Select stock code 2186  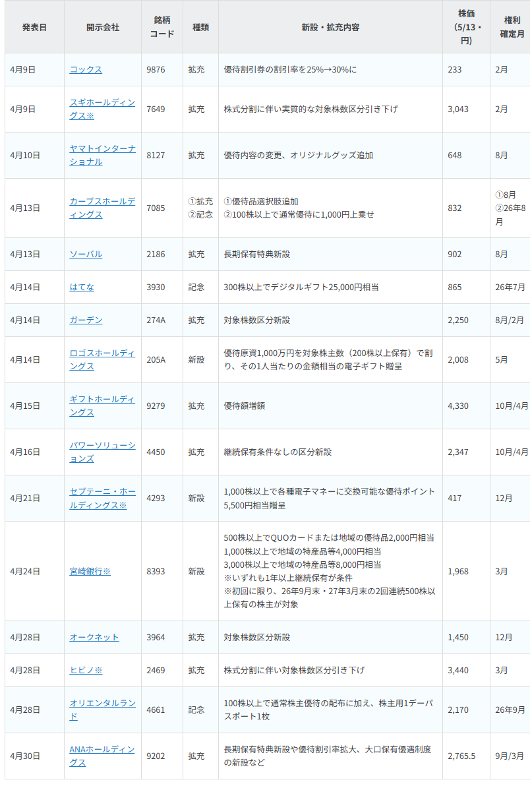[x=156, y=255]
